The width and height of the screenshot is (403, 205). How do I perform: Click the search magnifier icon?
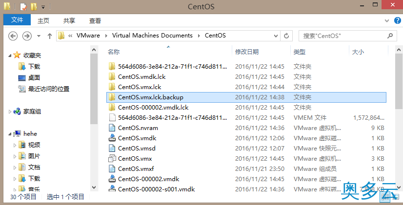point(390,36)
